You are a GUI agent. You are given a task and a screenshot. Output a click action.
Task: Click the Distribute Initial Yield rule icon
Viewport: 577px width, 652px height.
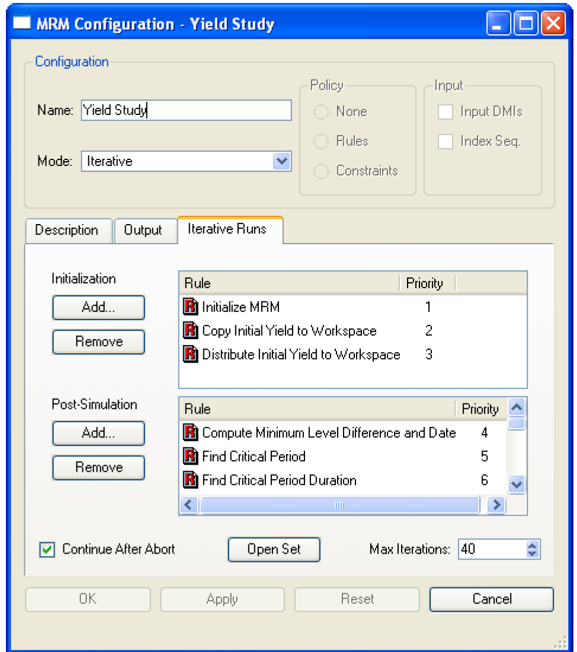[190, 354]
